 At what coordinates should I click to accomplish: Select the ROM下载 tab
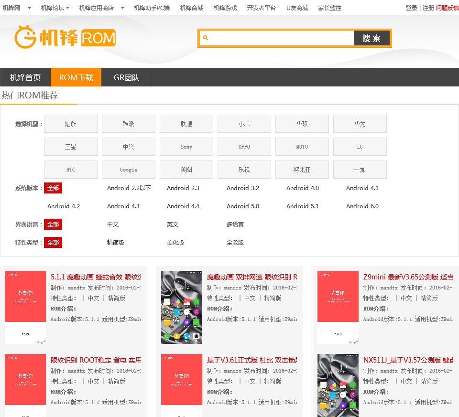[x=76, y=77]
